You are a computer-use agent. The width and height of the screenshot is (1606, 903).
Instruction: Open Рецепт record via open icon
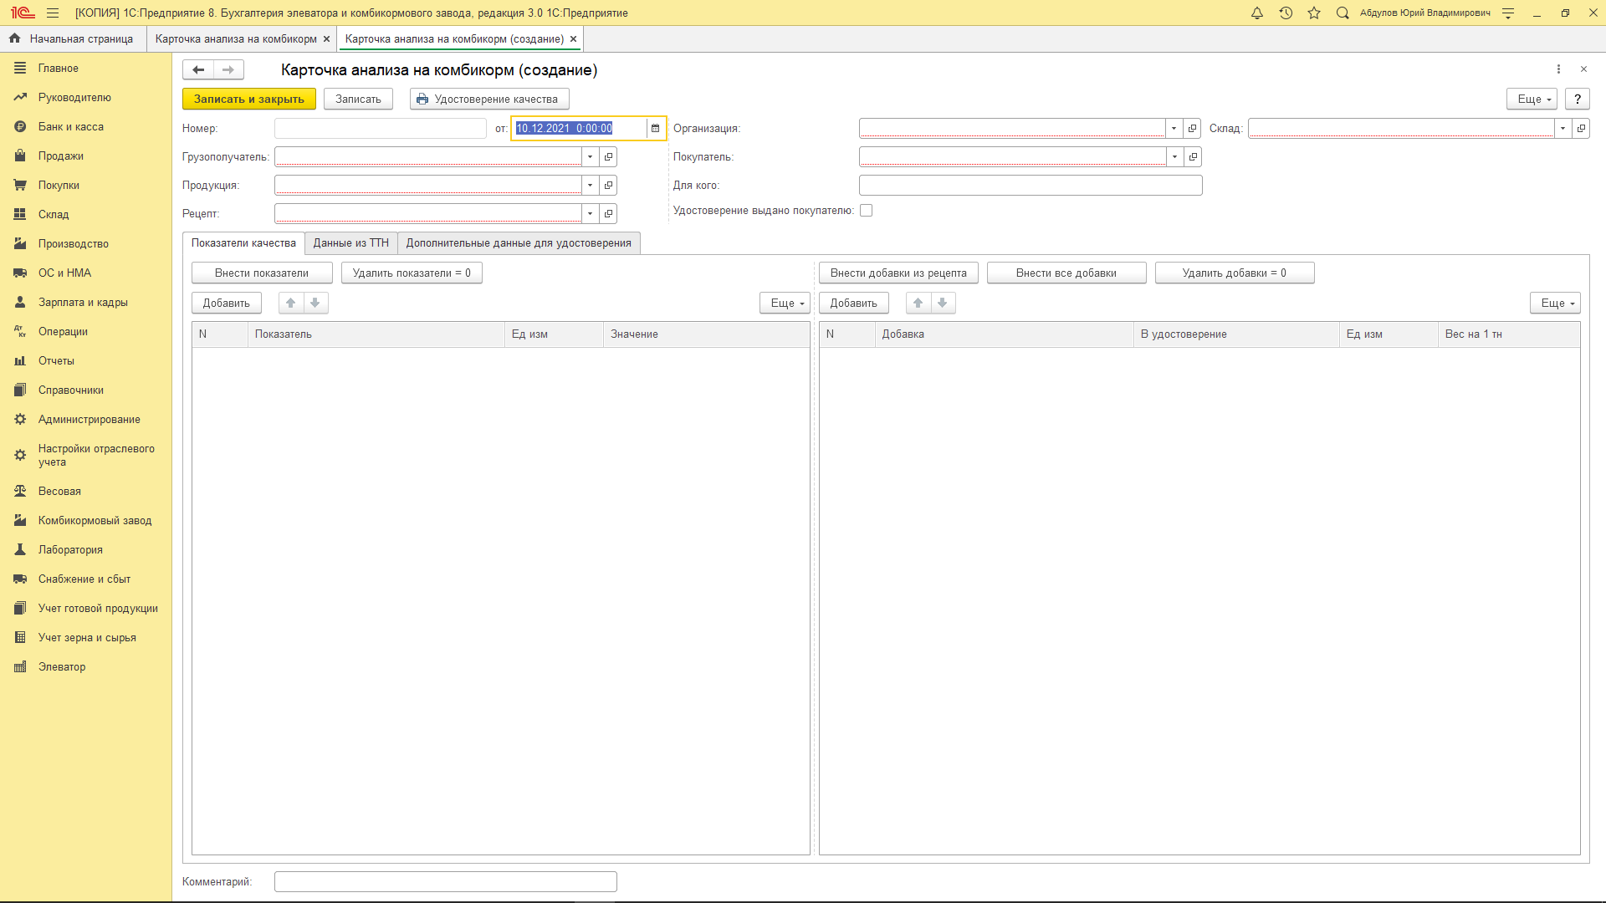(609, 213)
